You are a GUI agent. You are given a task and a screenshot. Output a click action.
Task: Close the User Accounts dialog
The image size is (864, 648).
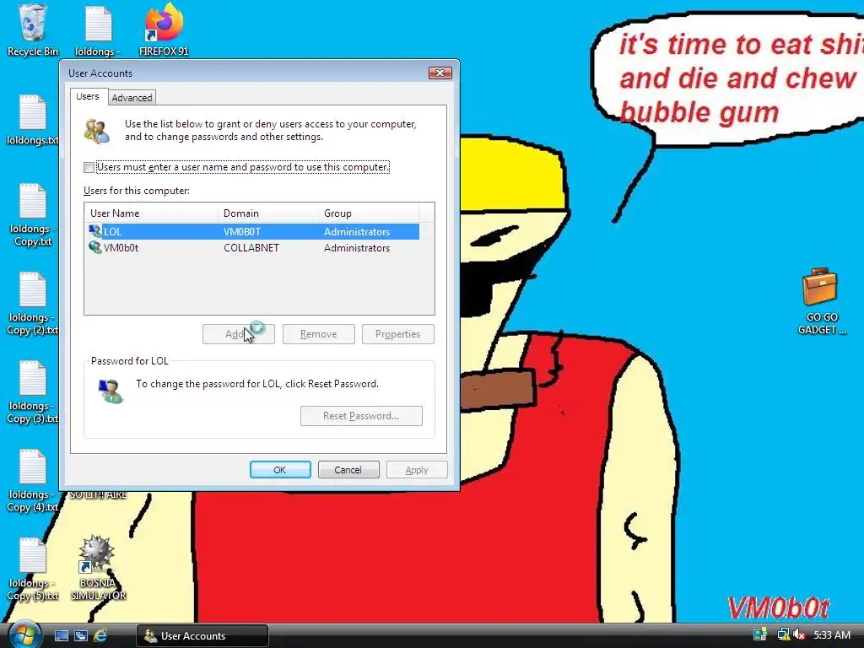[x=440, y=73]
